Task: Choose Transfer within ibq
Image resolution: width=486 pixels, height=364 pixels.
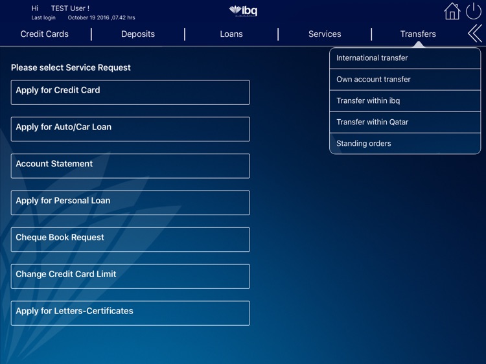Action: pyautogui.click(x=405, y=101)
